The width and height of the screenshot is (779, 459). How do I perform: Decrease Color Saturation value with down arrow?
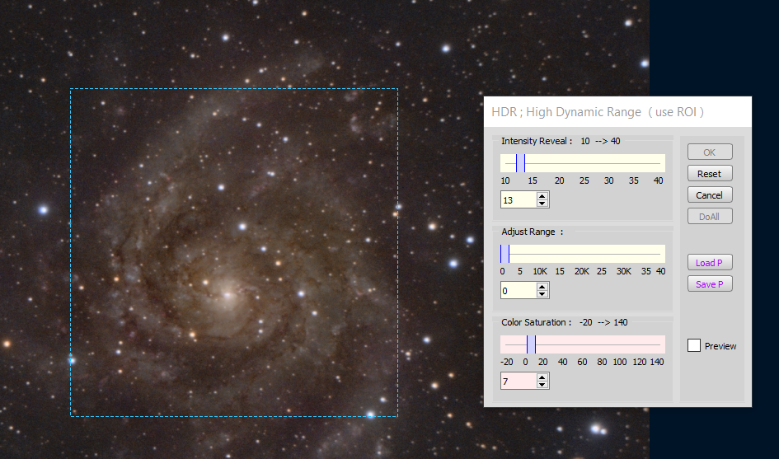[542, 385]
